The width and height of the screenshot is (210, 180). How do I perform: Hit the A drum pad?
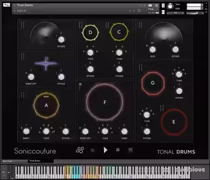(46, 105)
